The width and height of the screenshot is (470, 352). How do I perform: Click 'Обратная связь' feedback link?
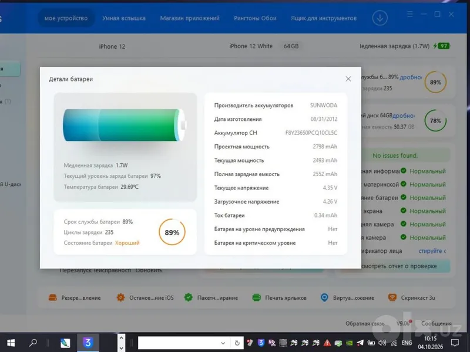click(365, 324)
